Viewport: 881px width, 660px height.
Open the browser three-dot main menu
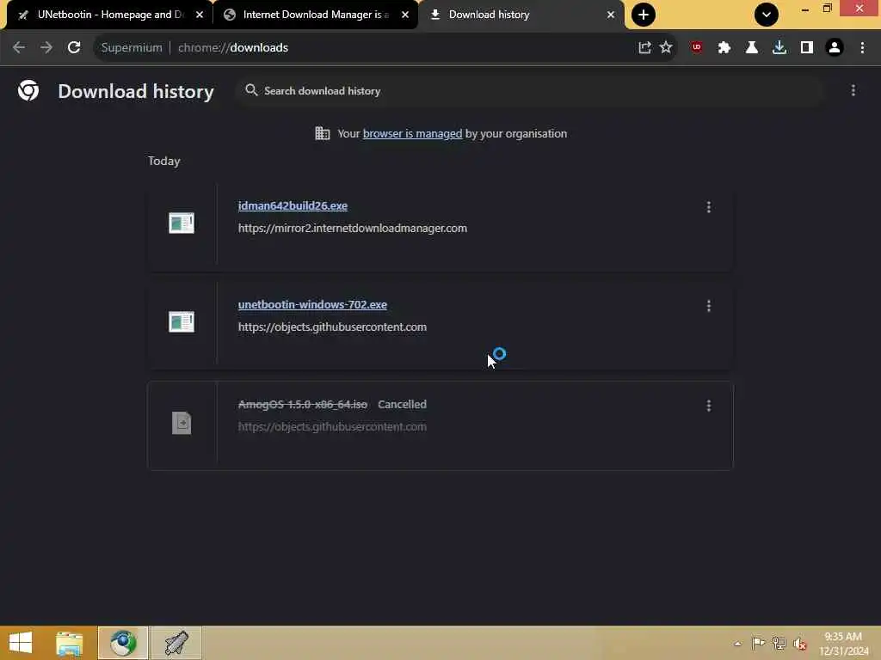point(862,48)
